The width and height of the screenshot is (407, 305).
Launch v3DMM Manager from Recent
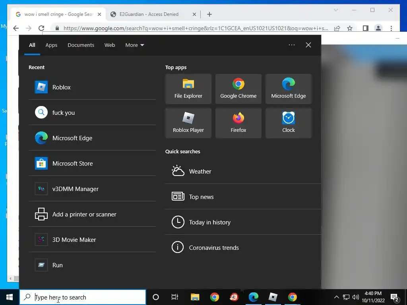(92, 189)
